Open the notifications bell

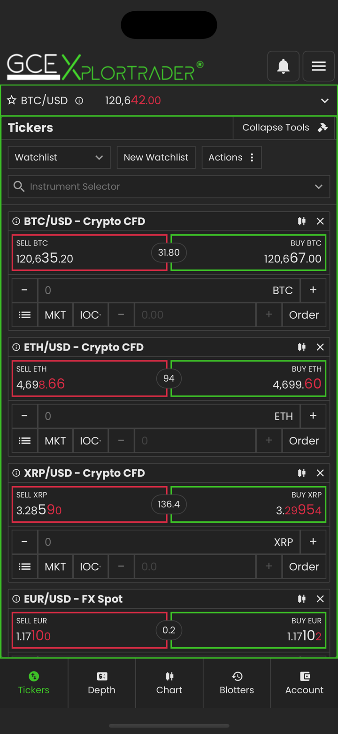[x=283, y=66]
